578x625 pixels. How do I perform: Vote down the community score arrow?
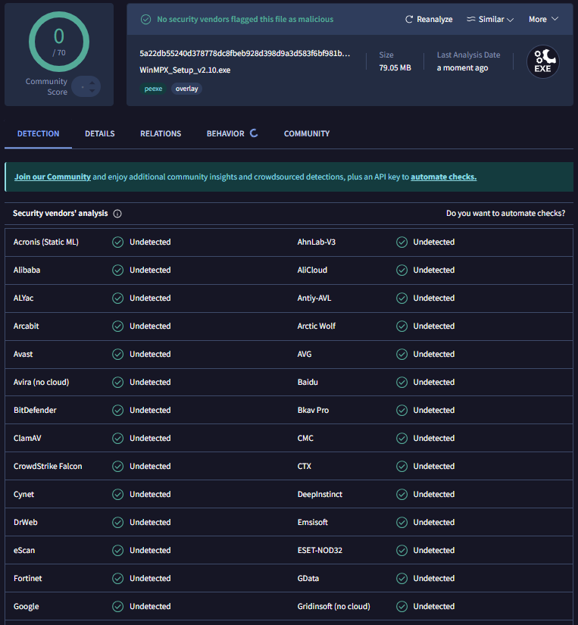[x=92, y=91]
